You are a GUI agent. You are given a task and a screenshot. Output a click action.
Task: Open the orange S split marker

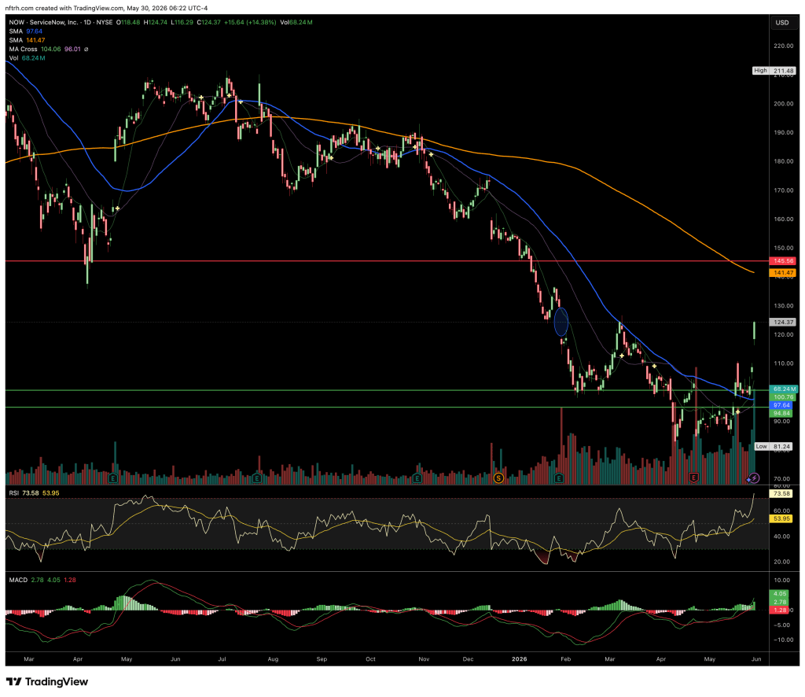pyautogui.click(x=498, y=478)
